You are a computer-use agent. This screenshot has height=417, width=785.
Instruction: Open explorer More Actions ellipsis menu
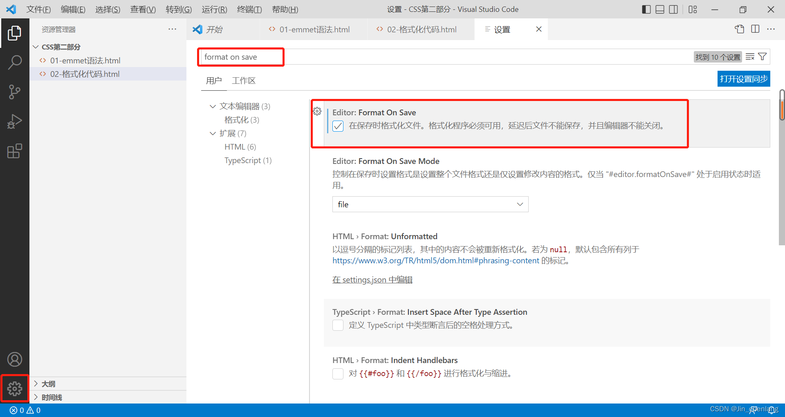[172, 29]
